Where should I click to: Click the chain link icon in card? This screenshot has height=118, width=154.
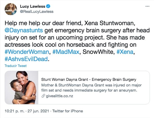[x=43, y=96]
